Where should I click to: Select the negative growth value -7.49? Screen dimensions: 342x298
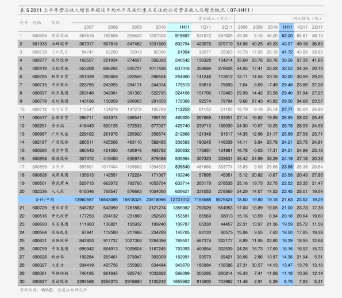(x=272, y=85)
